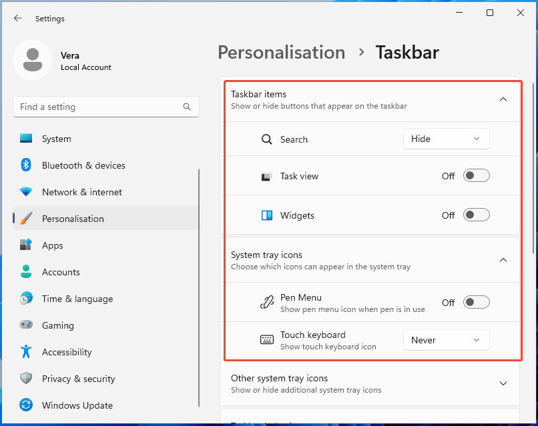538x426 pixels.
Task: Open the Search visibility dropdown
Action: pyautogui.click(x=446, y=139)
